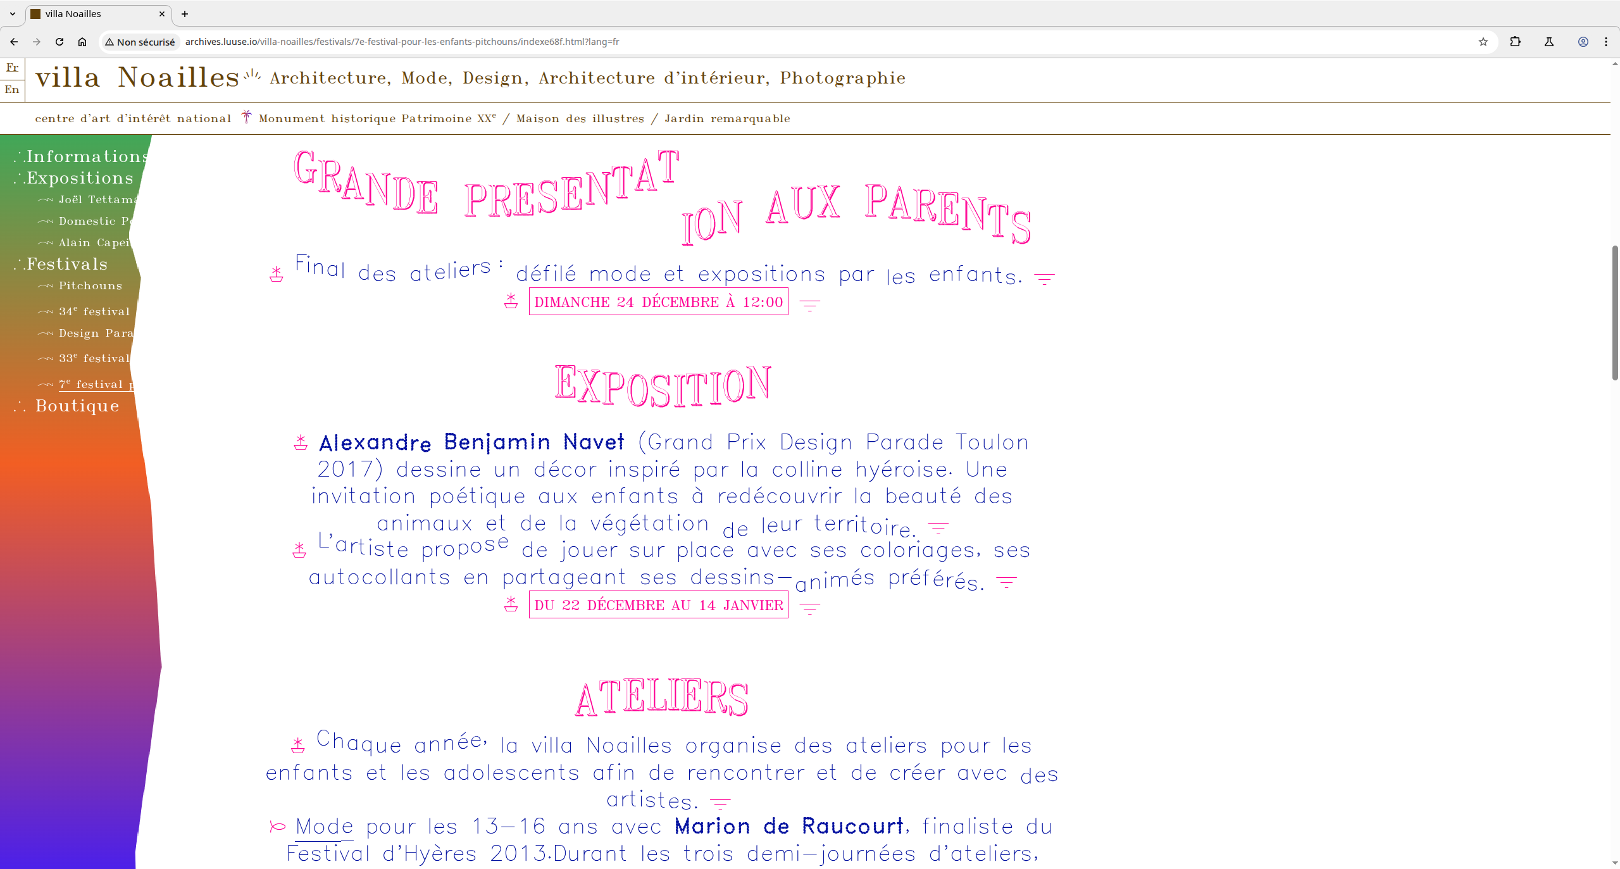Open the Chrome labs flask icon
This screenshot has width=1620, height=869.
coord(1549,42)
